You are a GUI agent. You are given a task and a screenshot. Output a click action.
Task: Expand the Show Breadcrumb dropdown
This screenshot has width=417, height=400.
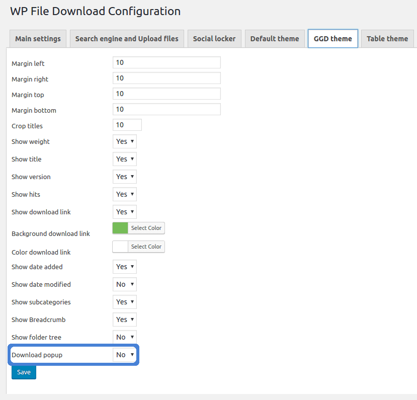(125, 319)
